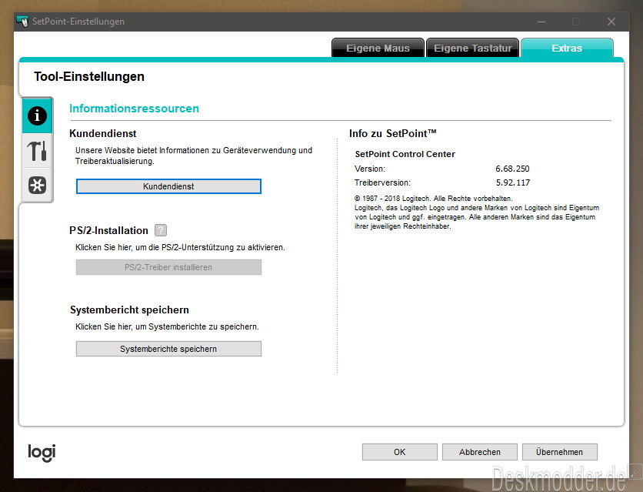
Task: Click the Treiberversion value 5.92.117
Action: [x=512, y=182]
